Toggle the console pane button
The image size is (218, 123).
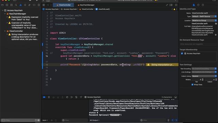176,120
